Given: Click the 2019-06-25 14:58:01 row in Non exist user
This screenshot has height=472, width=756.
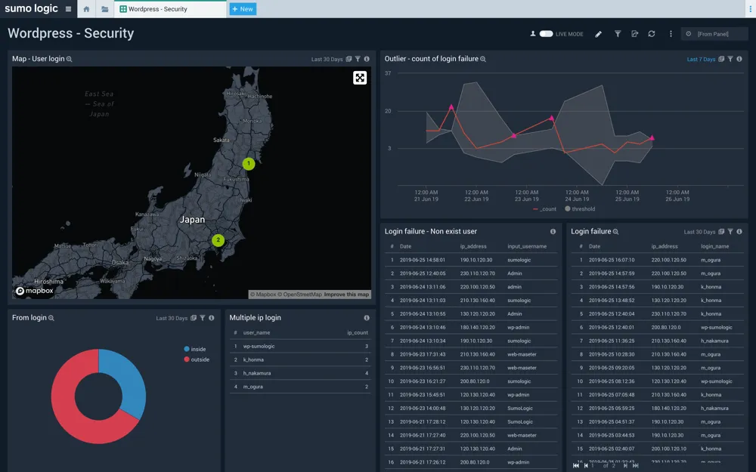Looking at the screenshot, I should click(470, 260).
